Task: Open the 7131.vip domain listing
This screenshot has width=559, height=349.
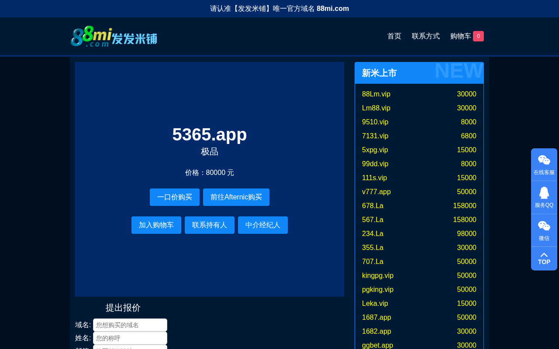Action: point(375,136)
